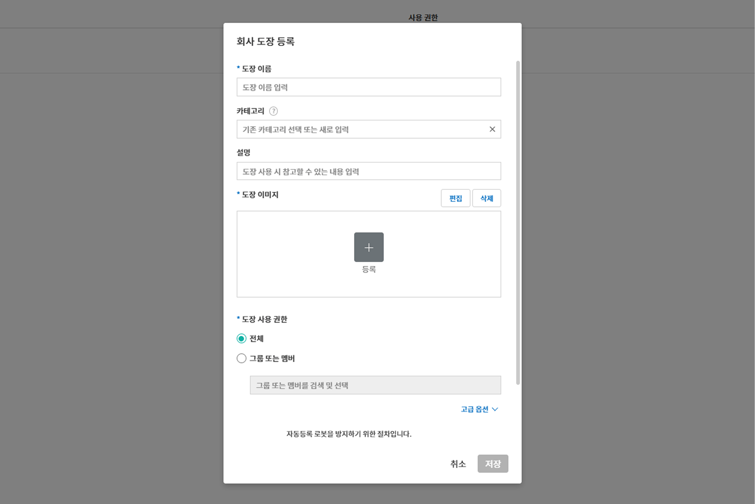Expand the 고급 옵션 section
This screenshot has height=504, width=755.
(x=475, y=409)
